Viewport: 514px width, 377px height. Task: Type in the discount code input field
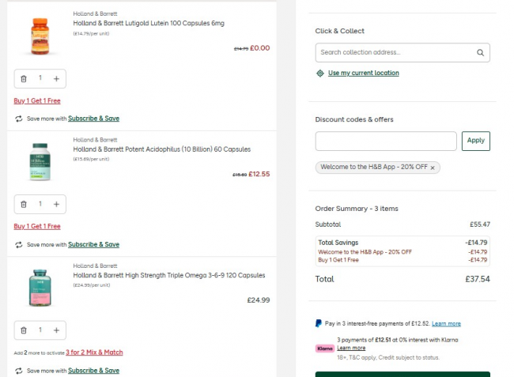click(386, 141)
